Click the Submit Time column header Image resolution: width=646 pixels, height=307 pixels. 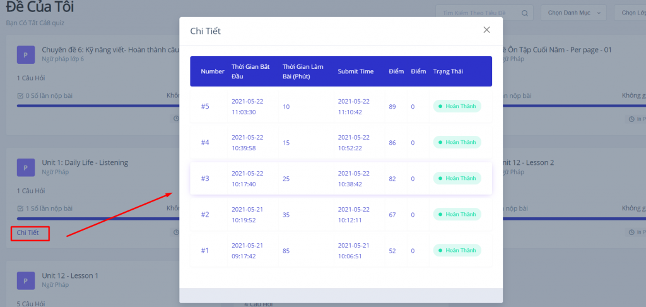[356, 71]
